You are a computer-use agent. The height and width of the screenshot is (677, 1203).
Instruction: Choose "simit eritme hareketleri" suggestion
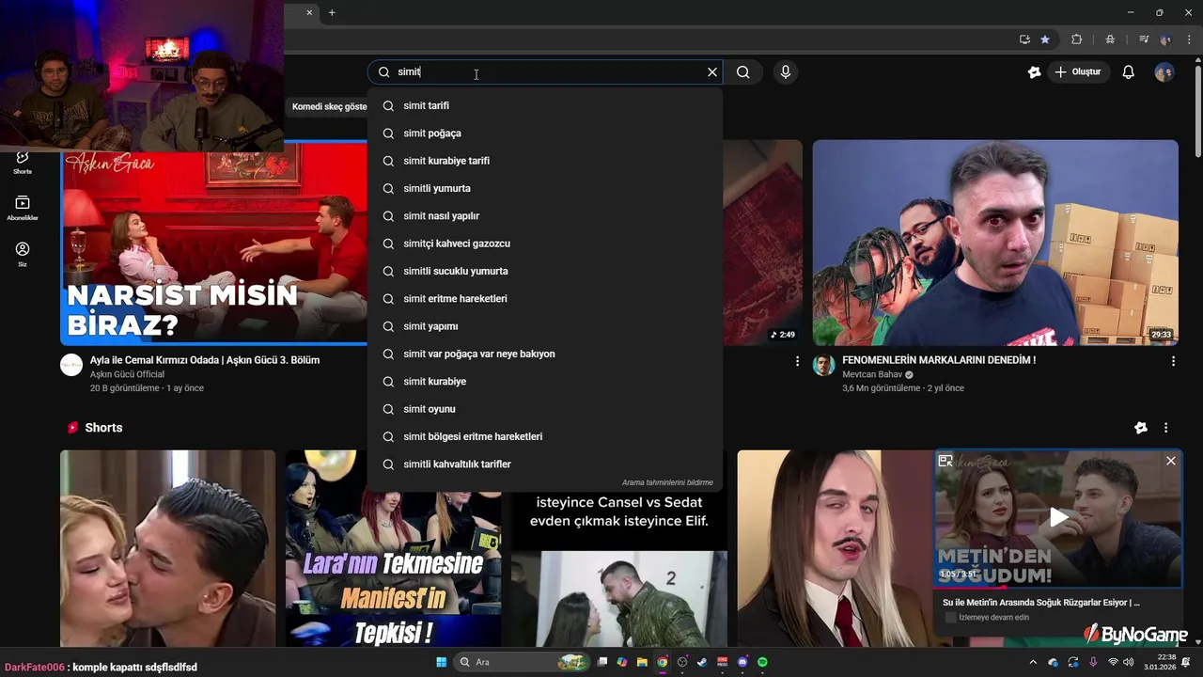pos(545,299)
